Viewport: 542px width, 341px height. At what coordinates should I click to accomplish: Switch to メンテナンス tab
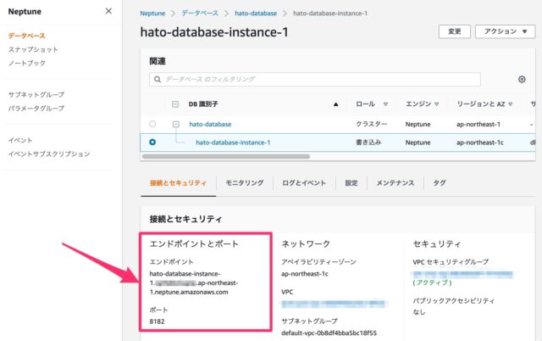395,182
